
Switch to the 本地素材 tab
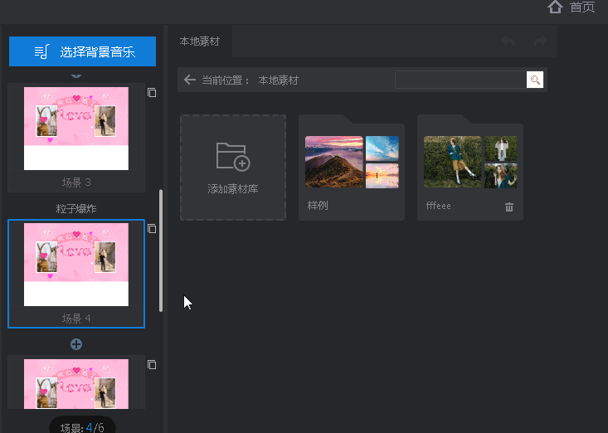[x=200, y=41]
